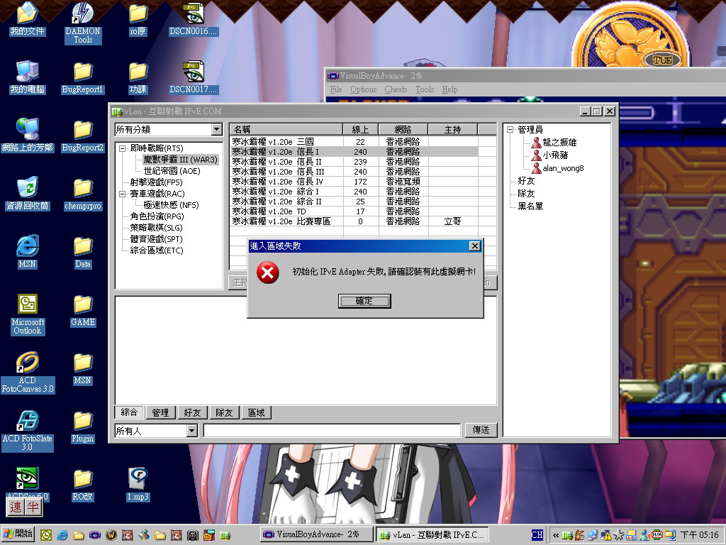The width and height of the screenshot is (726, 545).
Task: Toggle the CH language indicator on taskbar
Action: click(x=537, y=535)
